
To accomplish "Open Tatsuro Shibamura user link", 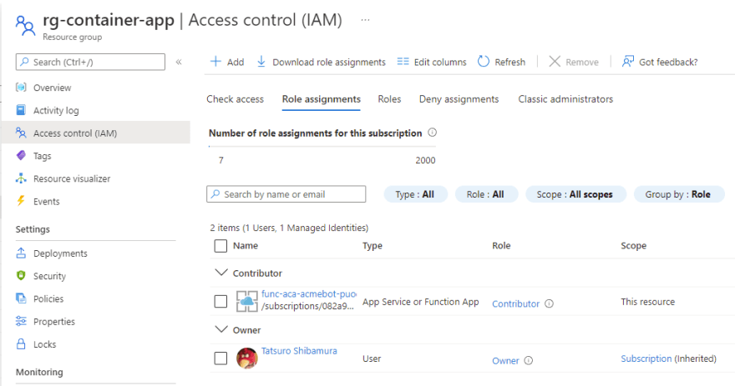I will pyautogui.click(x=299, y=350).
